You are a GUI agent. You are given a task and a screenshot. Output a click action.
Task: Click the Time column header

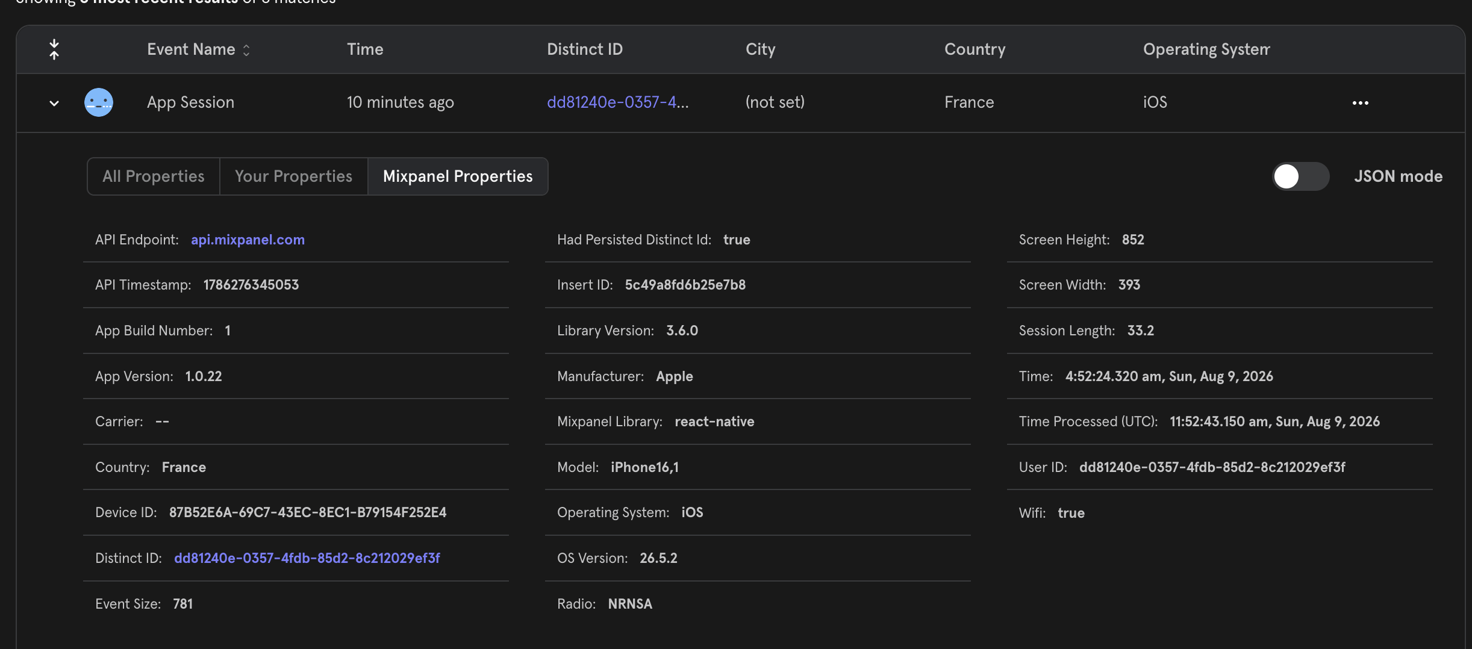point(365,49)
